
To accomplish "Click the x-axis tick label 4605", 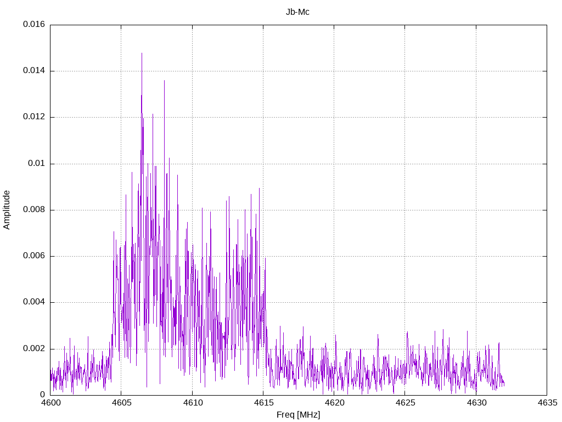I will coord(121,403).
